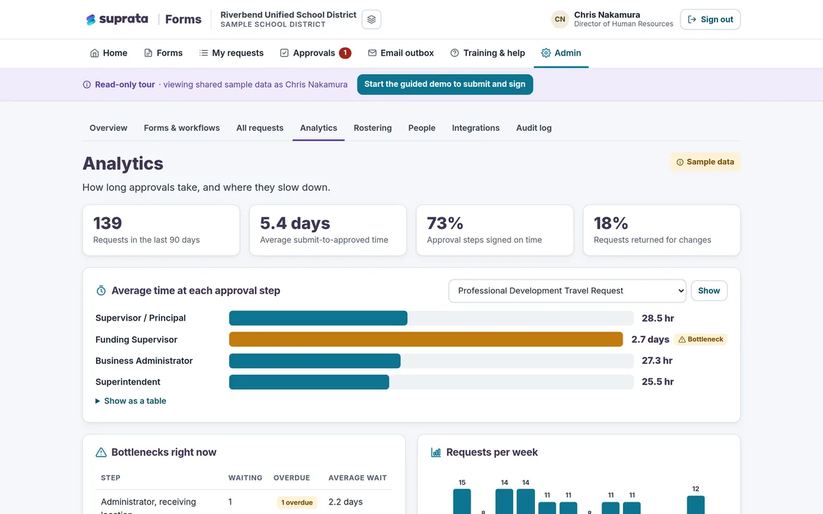
Task: Click the 73% signed on time card
Action: click(494, 230)
